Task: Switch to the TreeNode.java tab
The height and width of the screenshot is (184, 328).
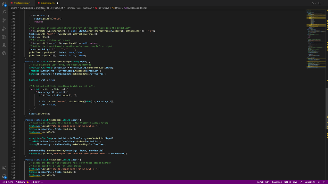Action: [x=20, y=3]
